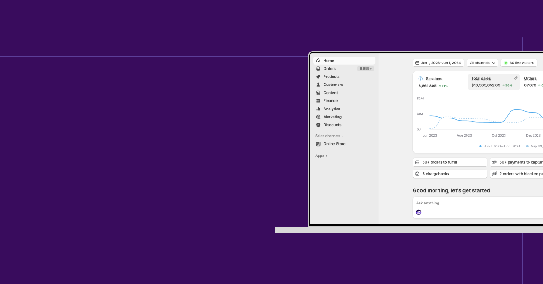Click the payments to capture cash icon
Viewport: 543px width, 284px height.
(x=494, y=162)
